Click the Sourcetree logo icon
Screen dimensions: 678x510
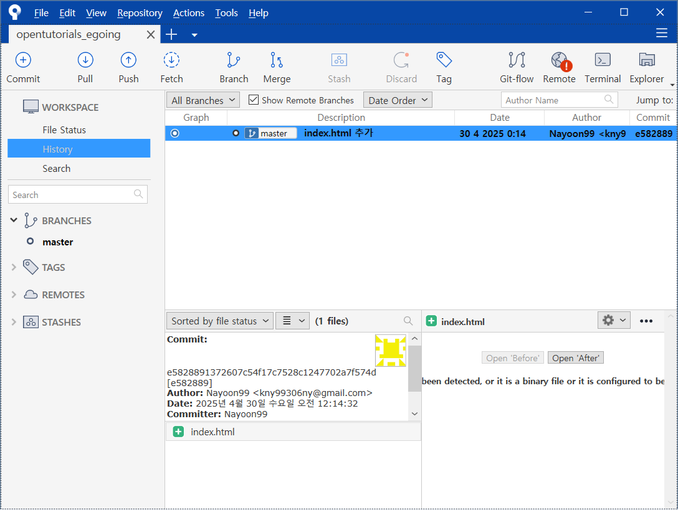pyautogui.click(x=15, y=12)
